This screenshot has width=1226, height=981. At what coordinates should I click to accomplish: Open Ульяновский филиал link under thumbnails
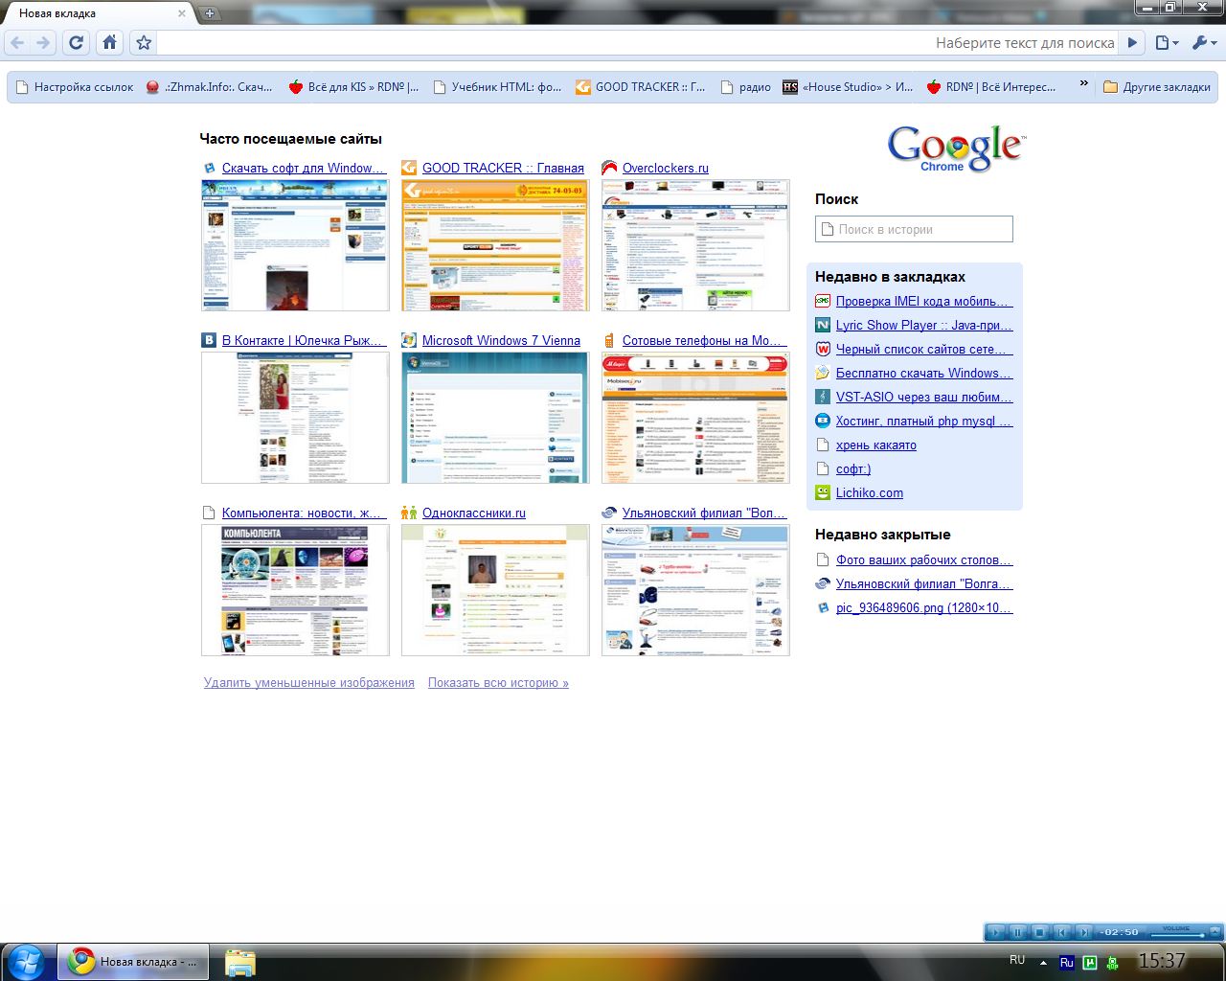[704, 513]
